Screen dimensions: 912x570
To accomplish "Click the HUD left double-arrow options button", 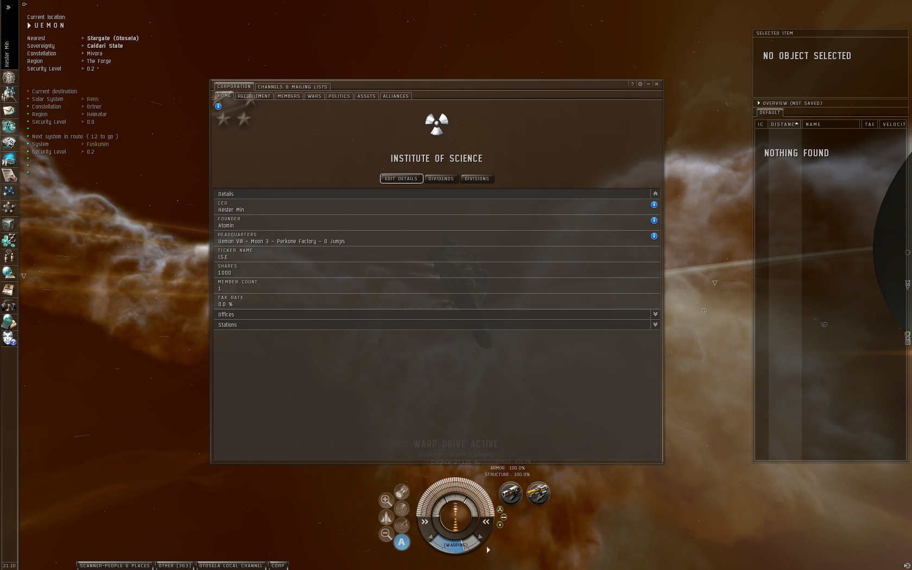I will coord(425,522).
